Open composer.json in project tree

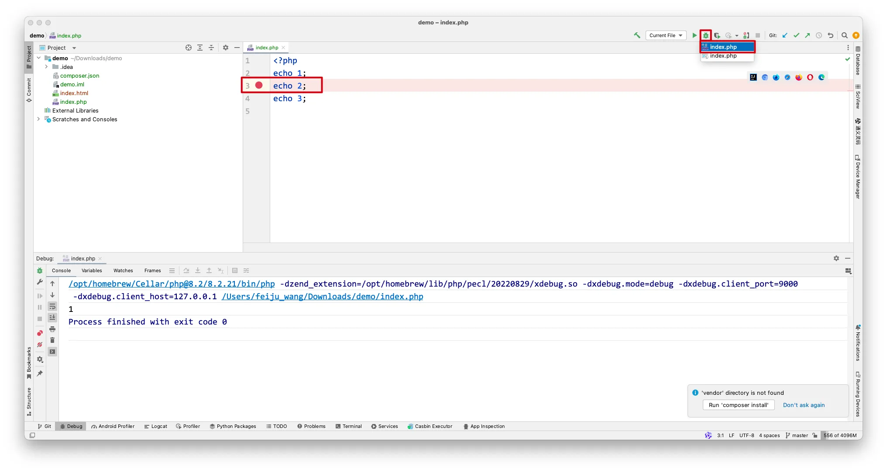(x=79, y=75)
